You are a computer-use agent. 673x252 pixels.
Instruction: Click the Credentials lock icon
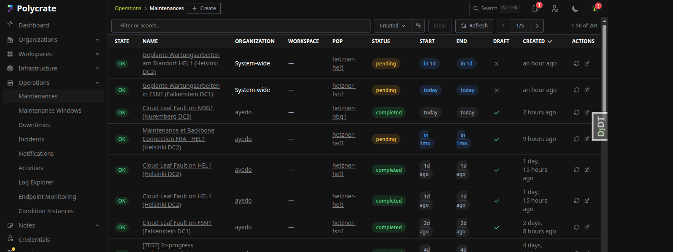coord(10,239)
